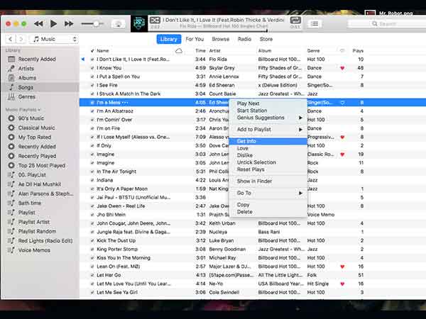
Task: Switch to the For You tab
Action: [195, 39]
